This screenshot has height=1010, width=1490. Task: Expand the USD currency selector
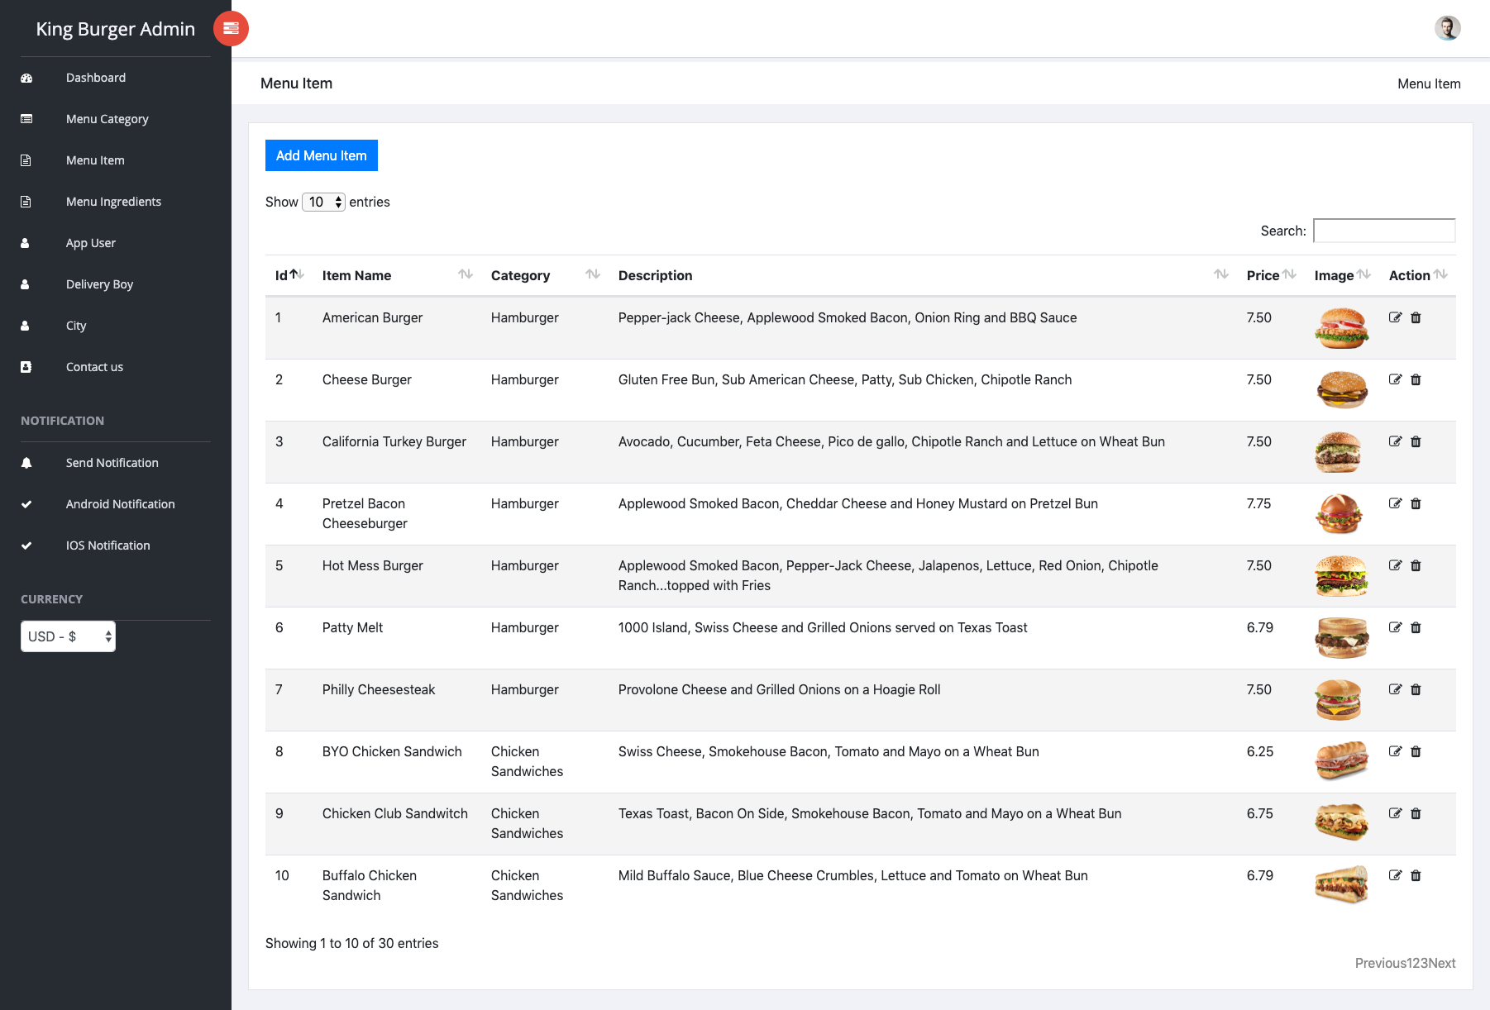(68, 636)
